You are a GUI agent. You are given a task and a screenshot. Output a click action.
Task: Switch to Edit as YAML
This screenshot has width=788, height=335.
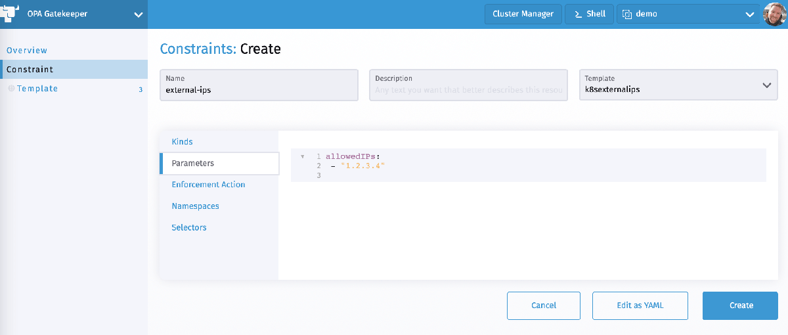click(640, 305)
